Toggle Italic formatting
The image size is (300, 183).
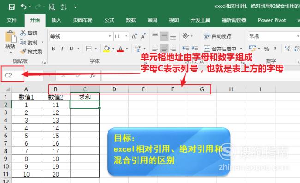tap(62, 49)
